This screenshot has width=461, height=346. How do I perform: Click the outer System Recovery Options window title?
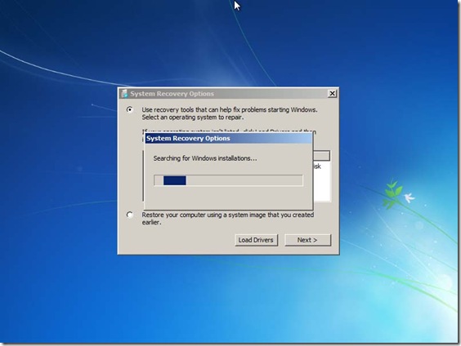[x=172, y=94]
